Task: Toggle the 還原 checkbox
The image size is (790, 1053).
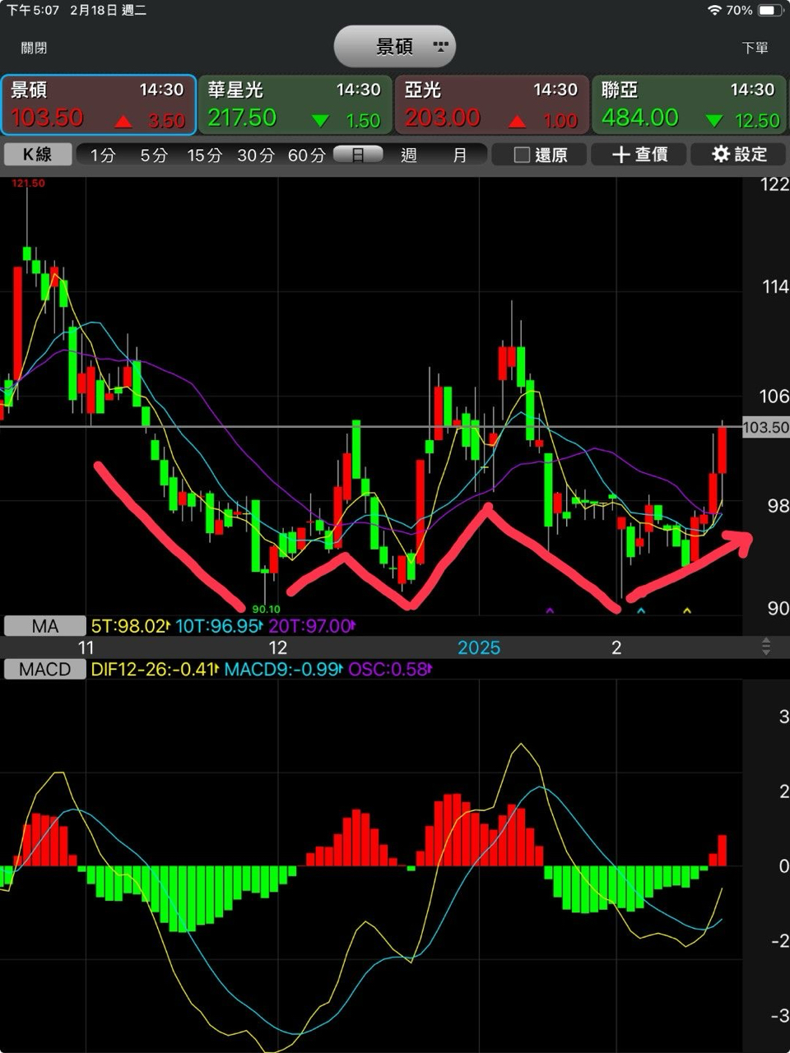Action: click(540, 155)
